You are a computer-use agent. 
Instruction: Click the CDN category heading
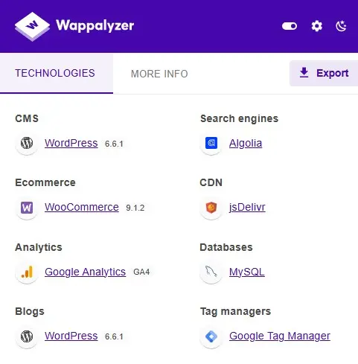click(211, 182)
